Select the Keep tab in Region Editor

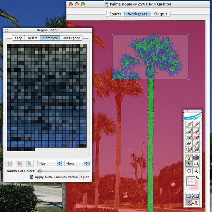click(19, 38)
